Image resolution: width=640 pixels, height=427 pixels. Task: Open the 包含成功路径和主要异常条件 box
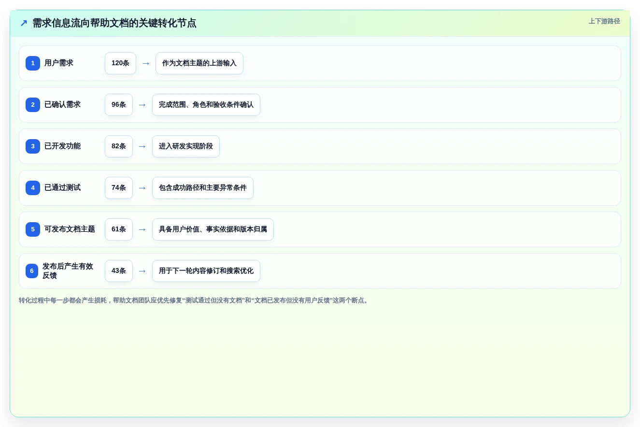(x=203, y=188)
